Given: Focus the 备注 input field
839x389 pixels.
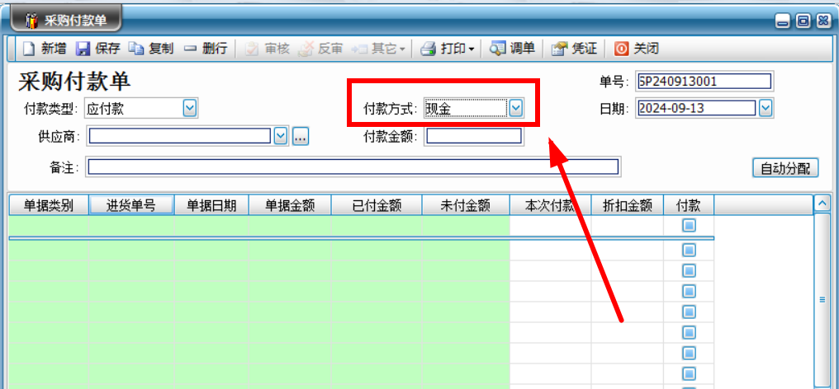Looking at the screenshot, I should pyautogui.click(x=353, y=167).
